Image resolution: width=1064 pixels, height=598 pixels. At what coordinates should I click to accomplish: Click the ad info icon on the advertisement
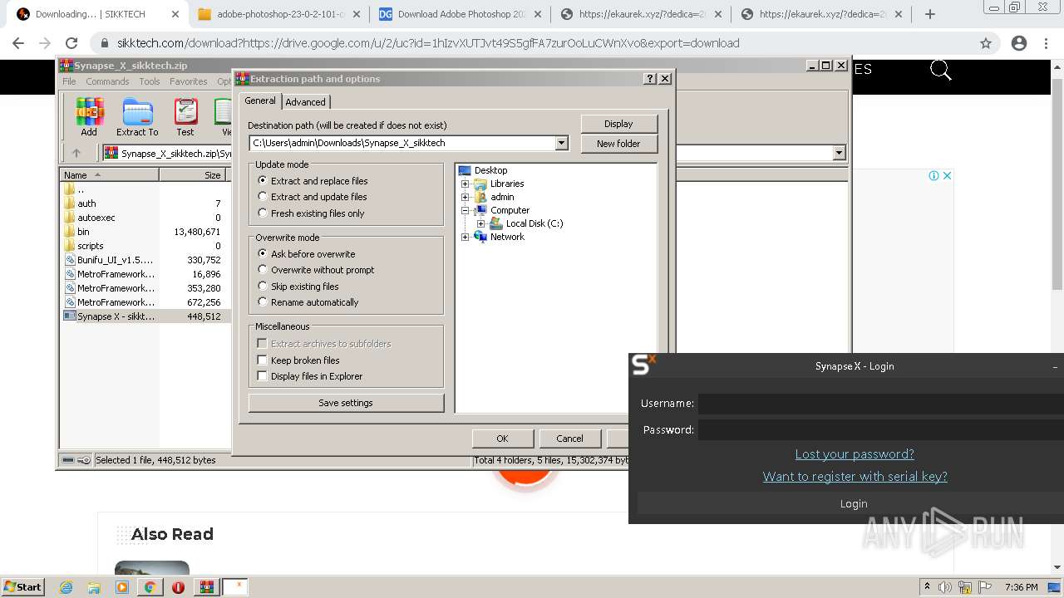pos(933,175)
